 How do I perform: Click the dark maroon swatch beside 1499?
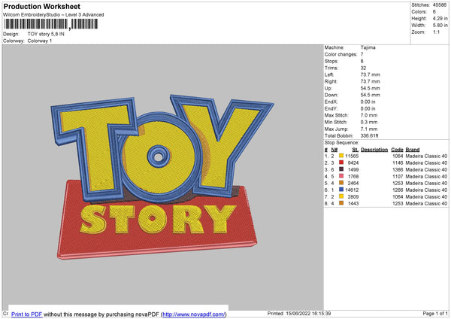tap(341, 169)
